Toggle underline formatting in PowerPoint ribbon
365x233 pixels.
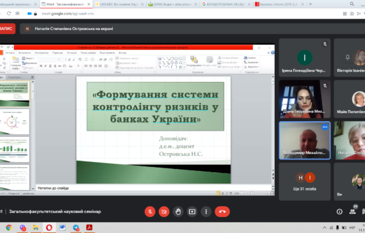click(x=51, y=66)
